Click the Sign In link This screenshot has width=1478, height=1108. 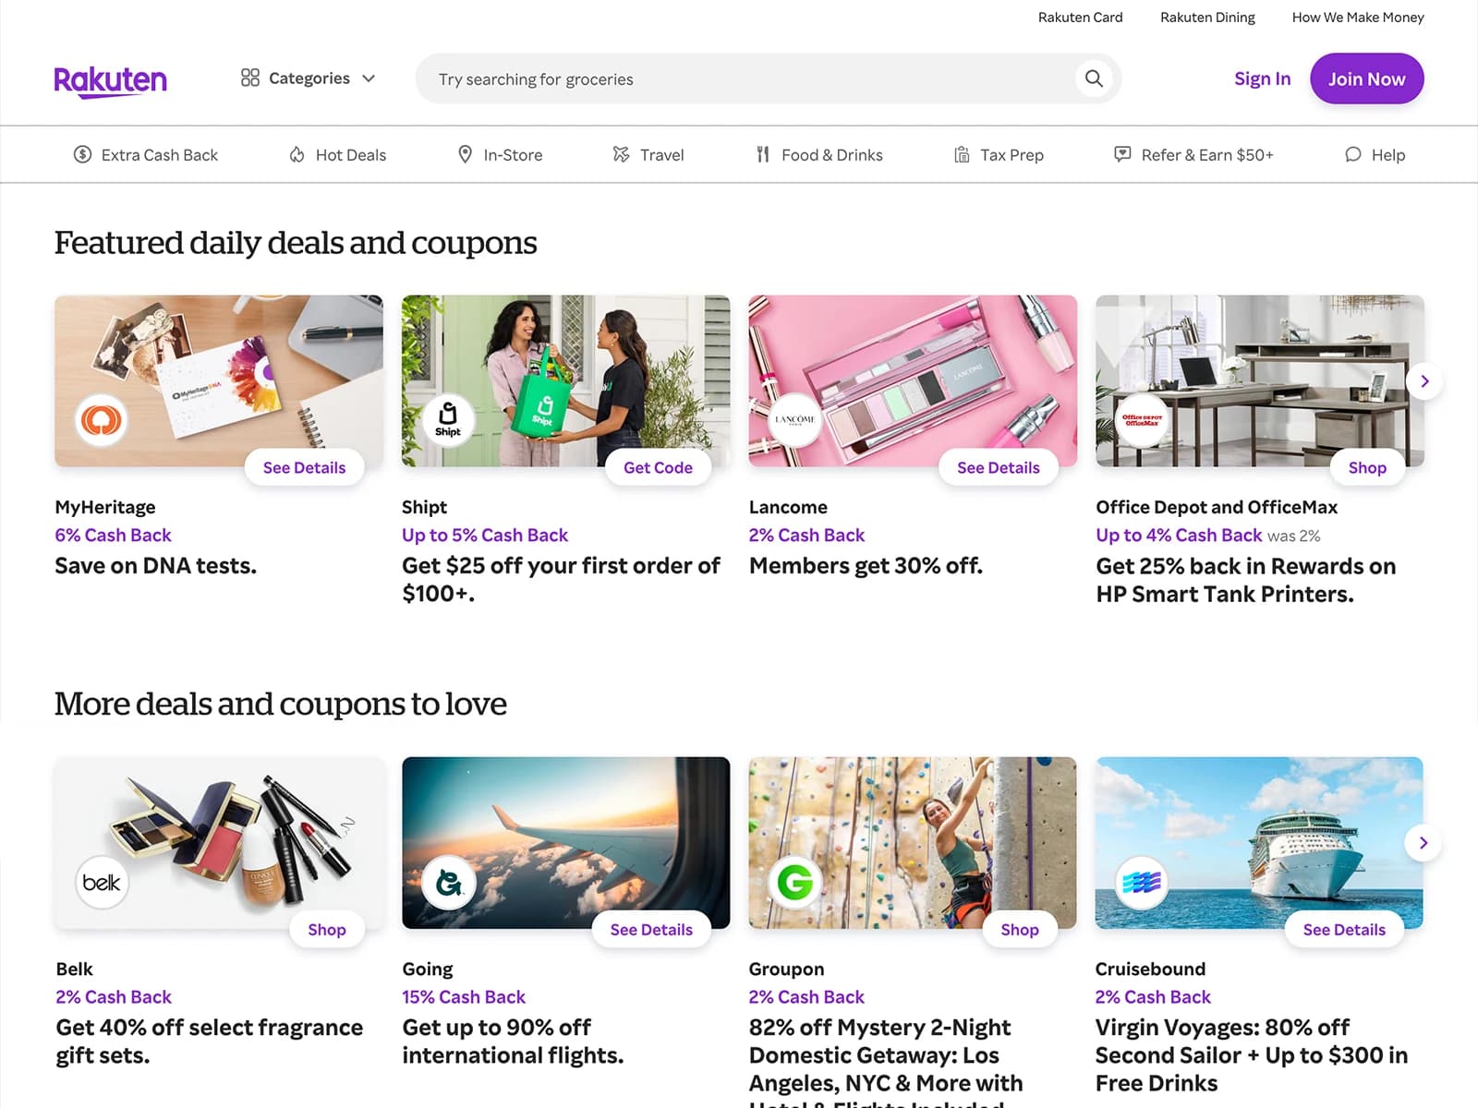[x=1262, y=78]
